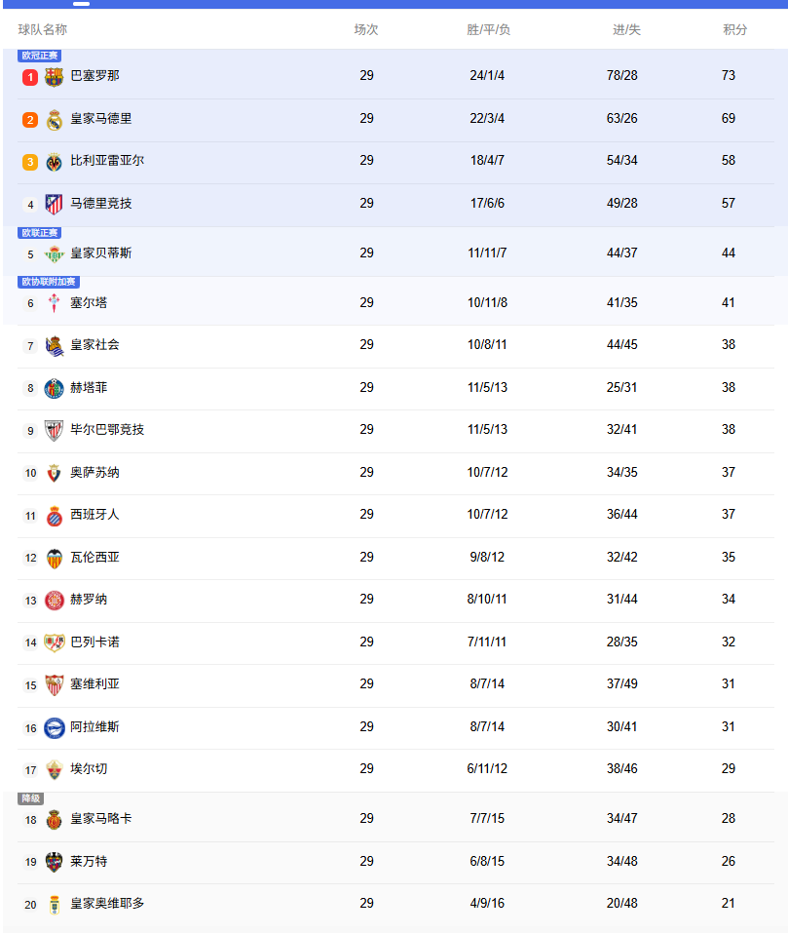Click the Getafe crest icon

click(x=54, y=388)
